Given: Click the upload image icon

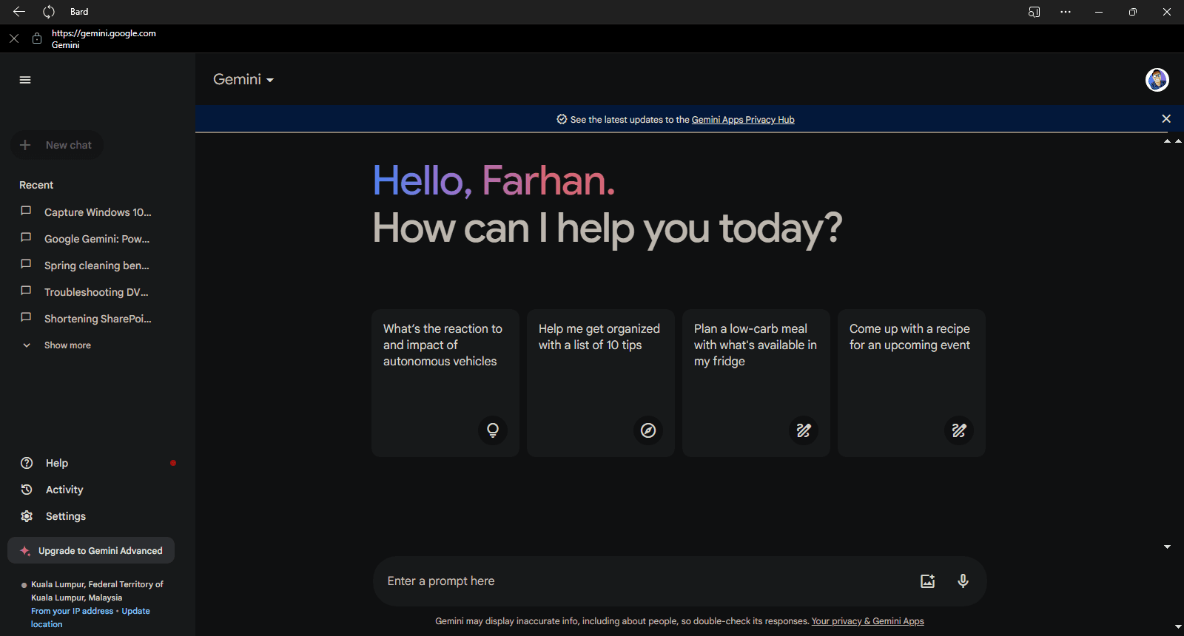Looking at the screenshot, I should click(927, 581).
